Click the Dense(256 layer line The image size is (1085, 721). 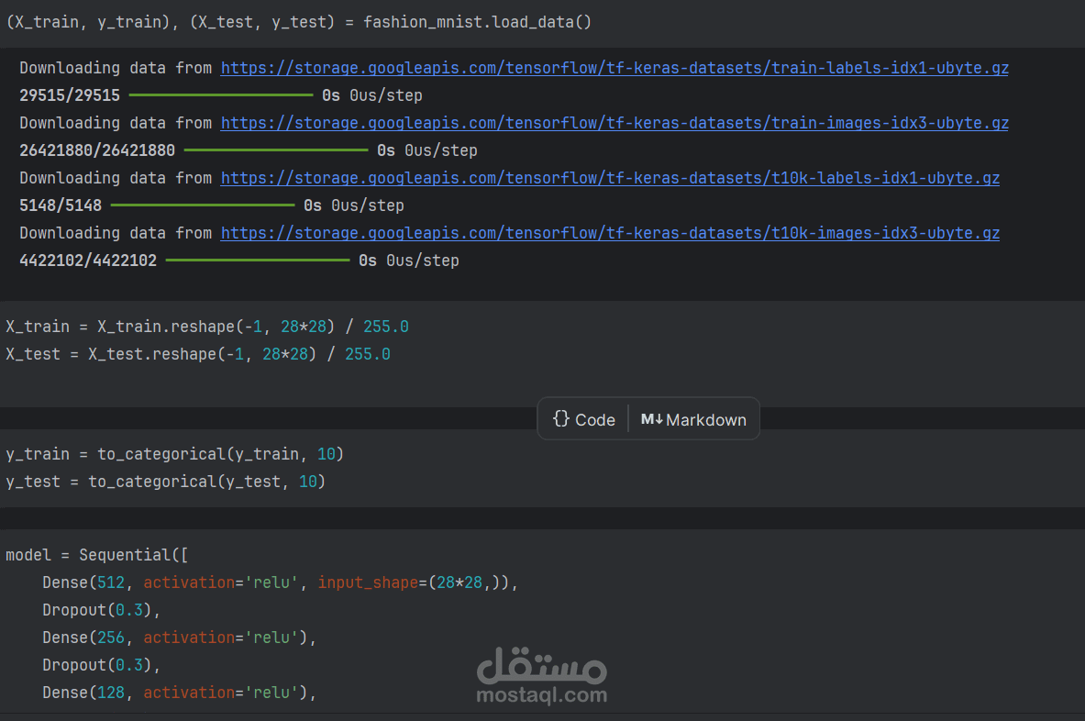tap(179, 638)
